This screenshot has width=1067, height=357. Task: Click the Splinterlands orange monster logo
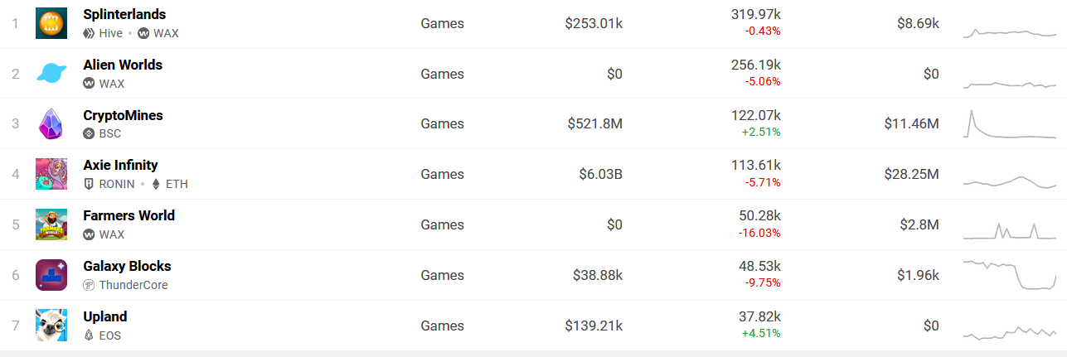tap(51, 23)
